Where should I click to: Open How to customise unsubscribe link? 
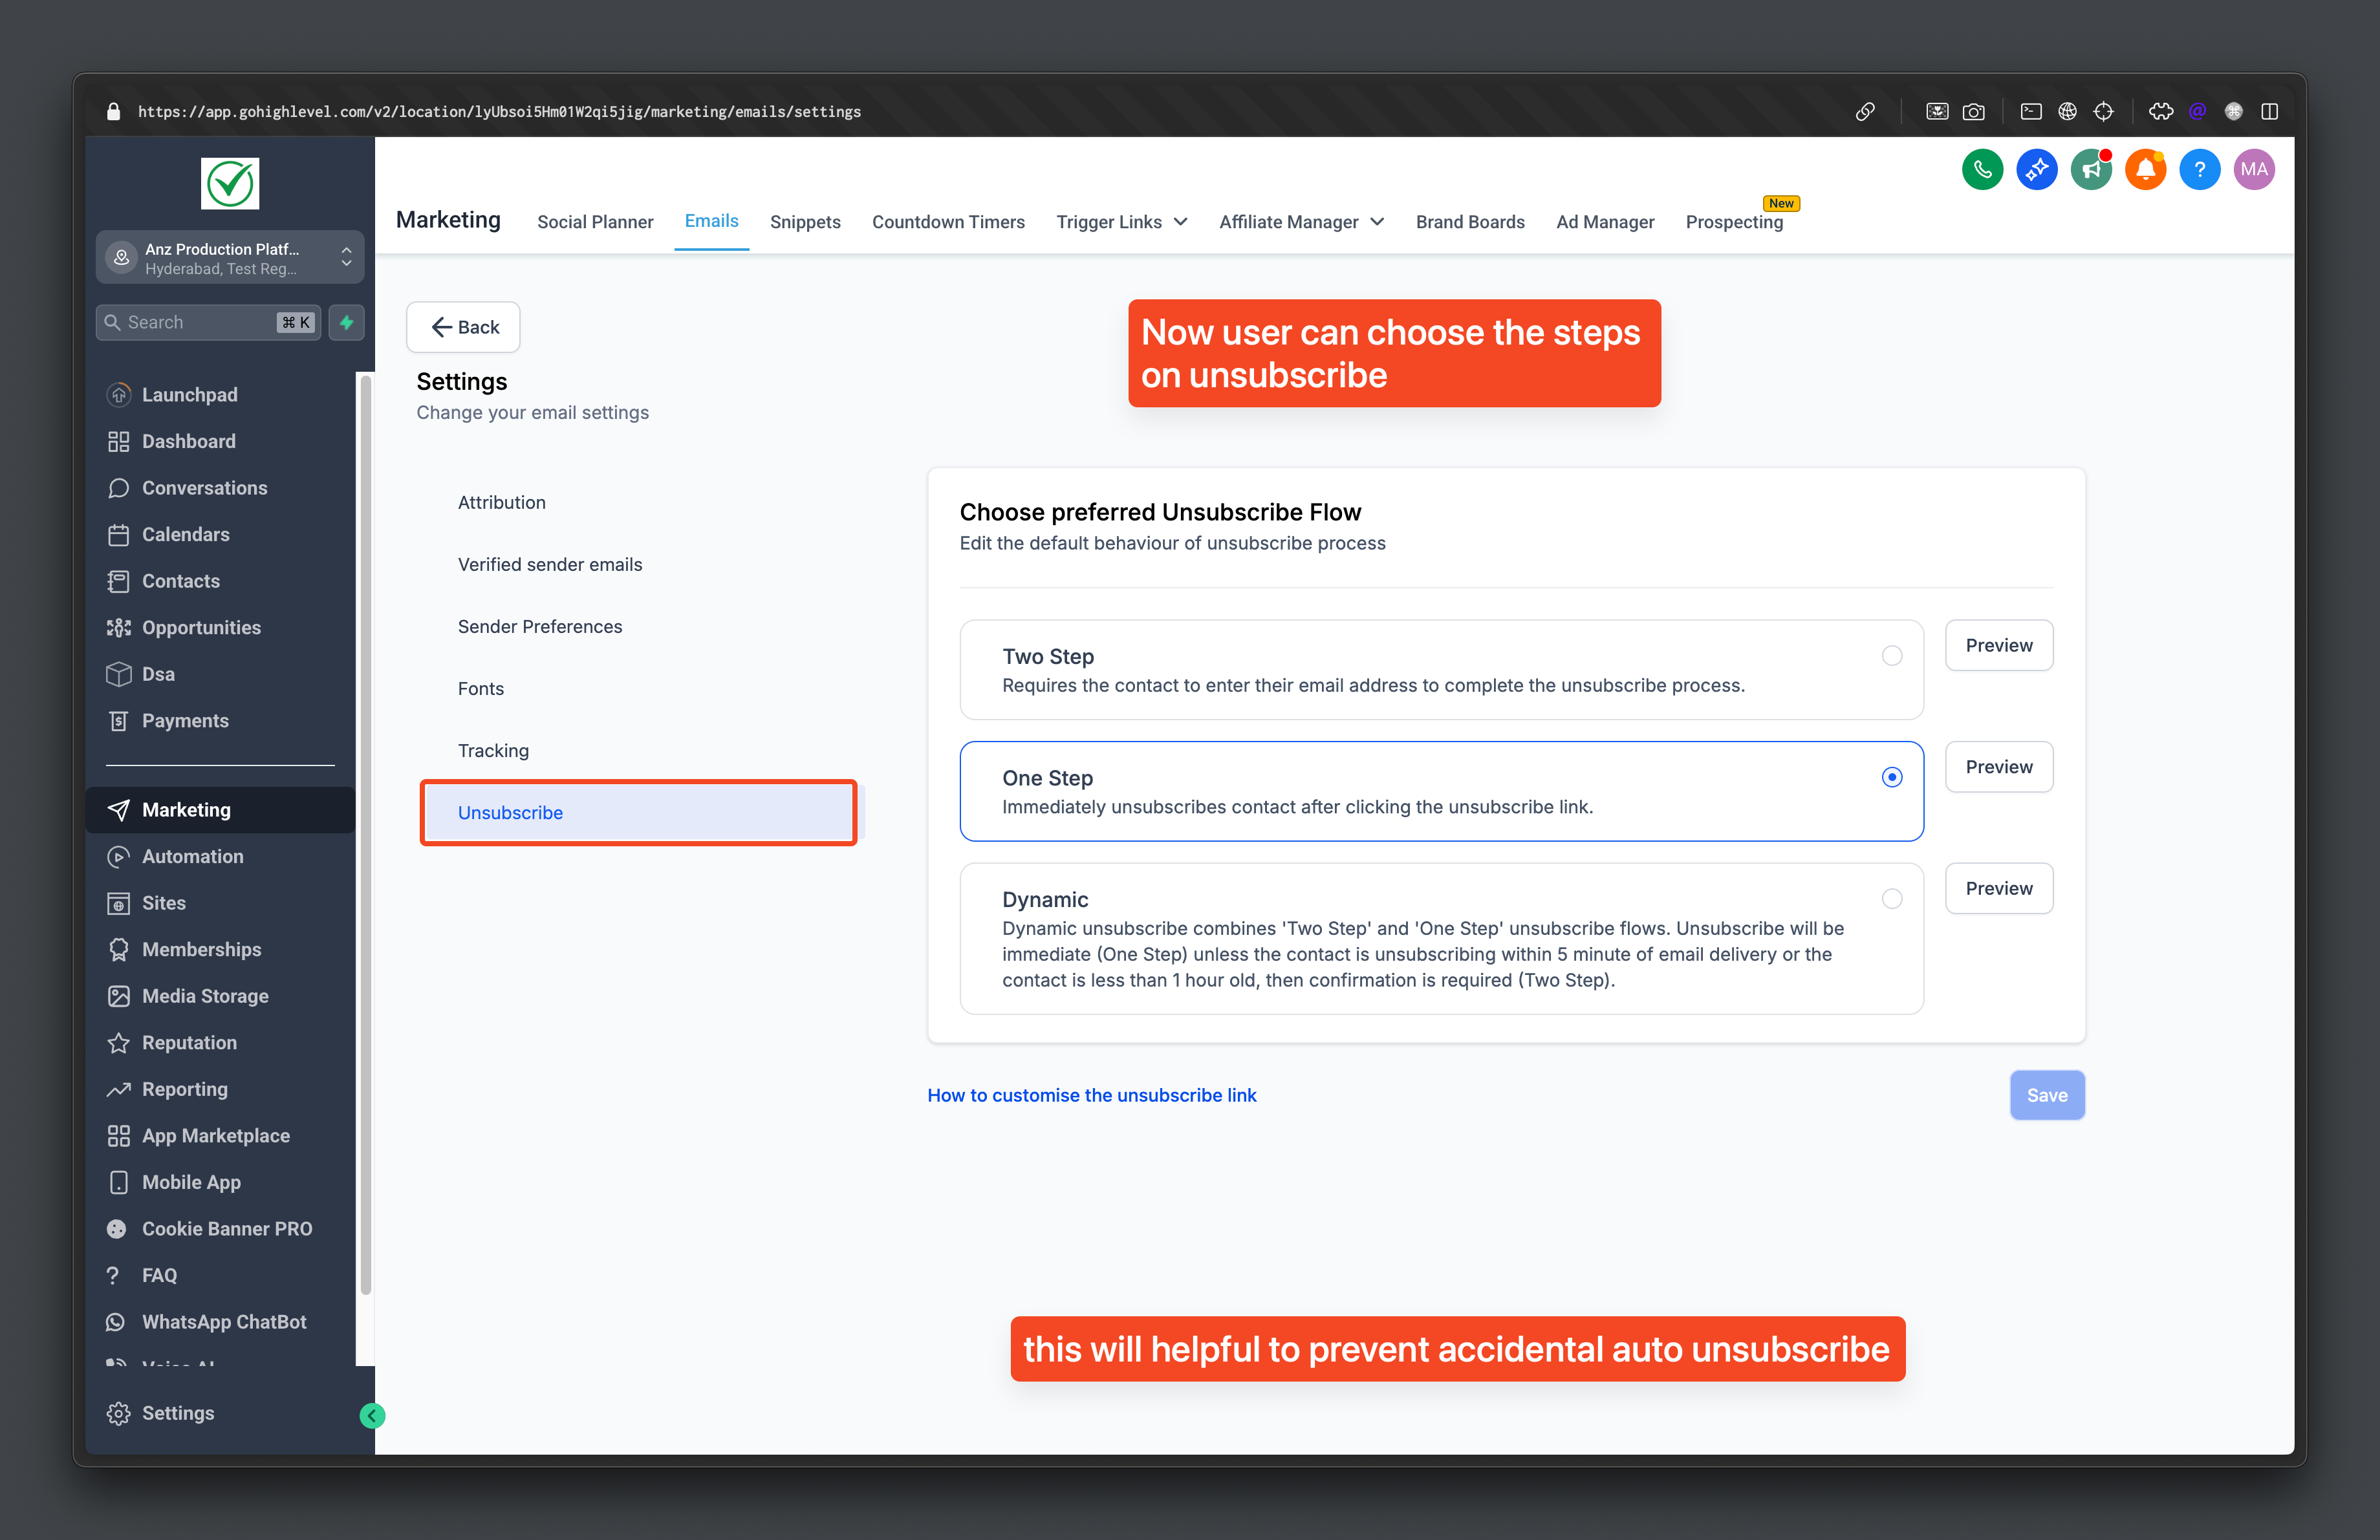(x=1091, y=1095)
